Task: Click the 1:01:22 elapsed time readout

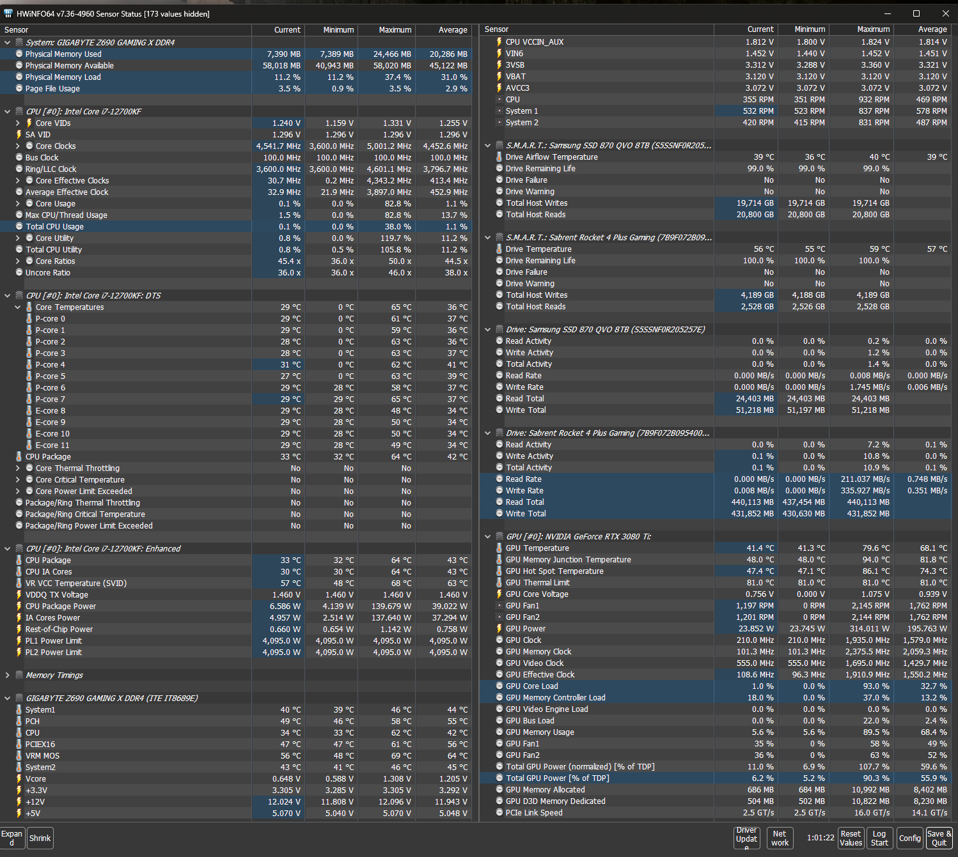Action: [x=821, y=838]
